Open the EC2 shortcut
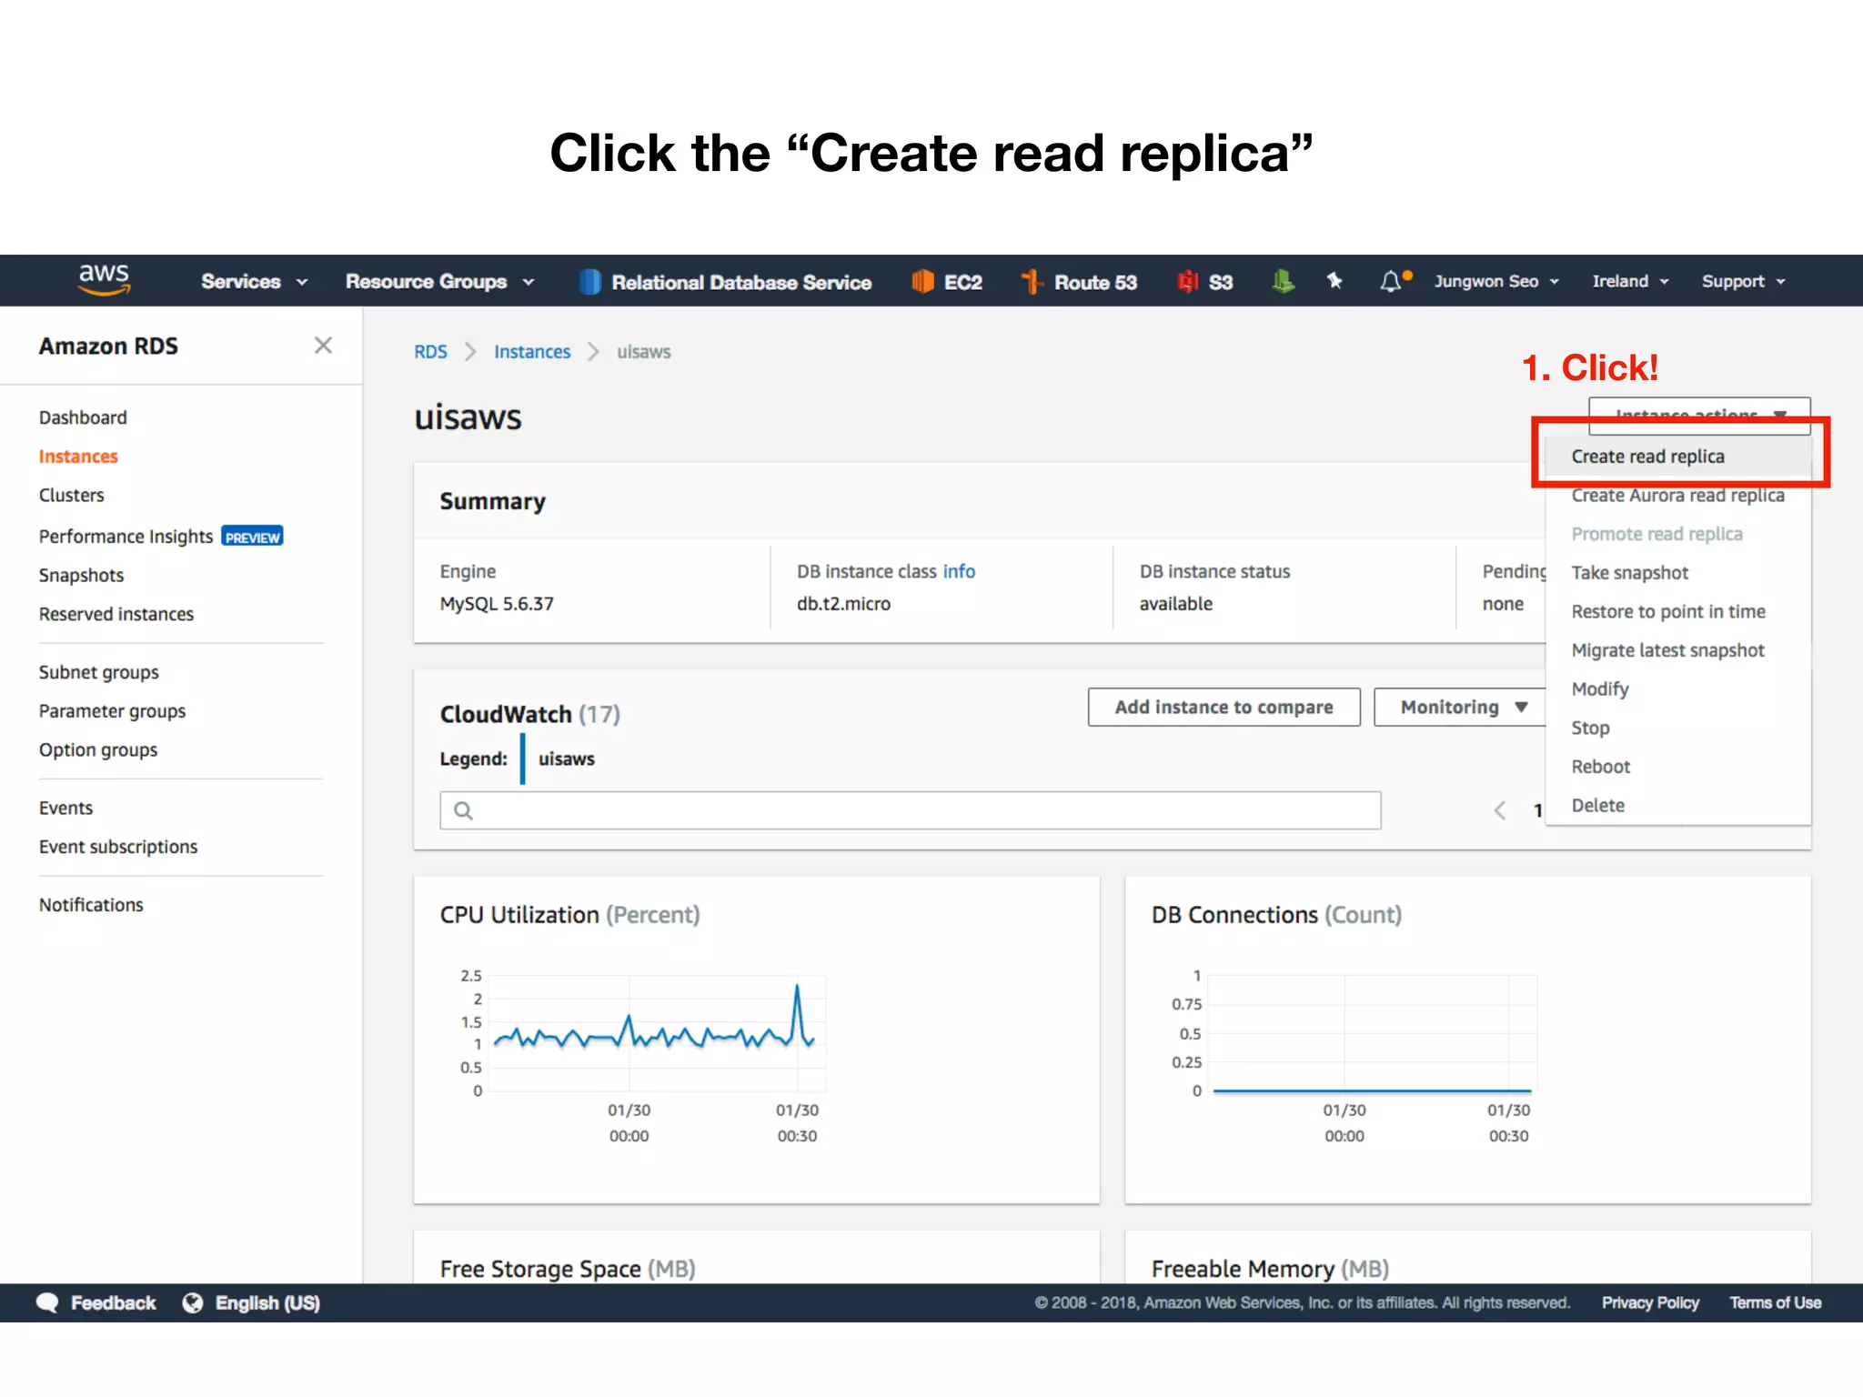Screen dimensions: 1863x1397 [x=947, y=282]
